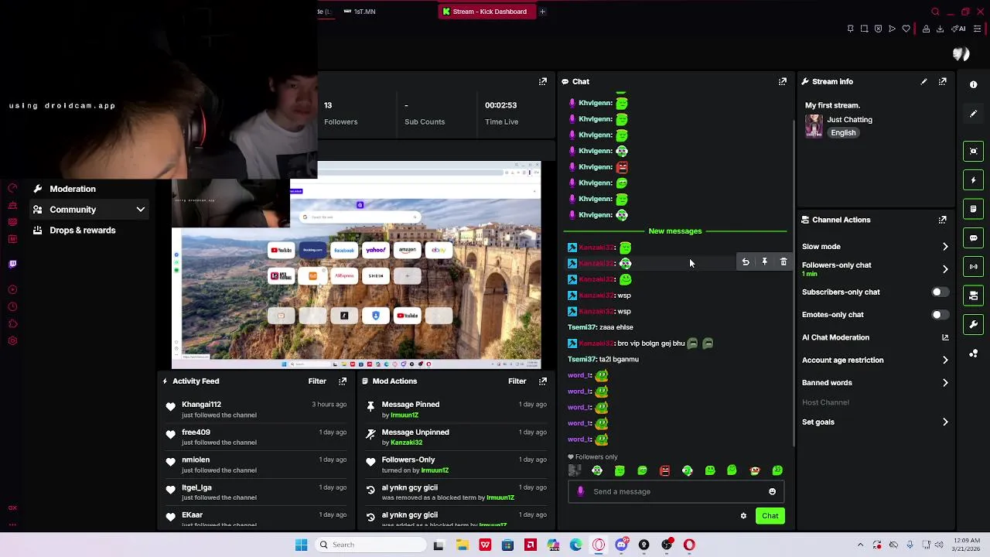Open the browser main menu icon
This screenshot has height=557, width=990.
pos(977,29)
